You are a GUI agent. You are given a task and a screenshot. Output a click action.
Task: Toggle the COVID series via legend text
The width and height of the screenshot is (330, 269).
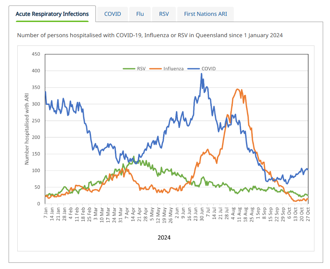pyautogui.click(x=209, y=68)
